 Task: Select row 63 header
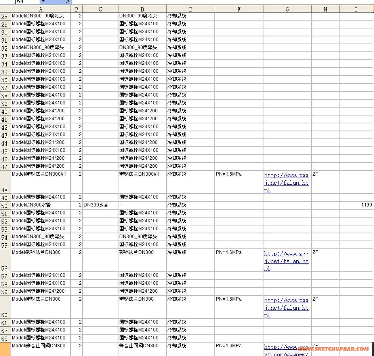click(x=5, y=338)
